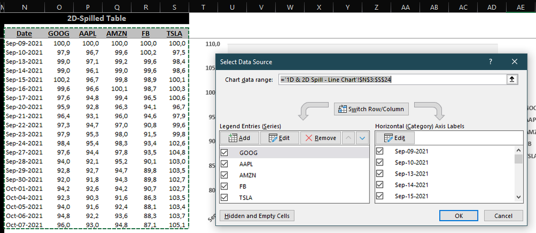Uncheck the AMZN series checkbox

224,175
